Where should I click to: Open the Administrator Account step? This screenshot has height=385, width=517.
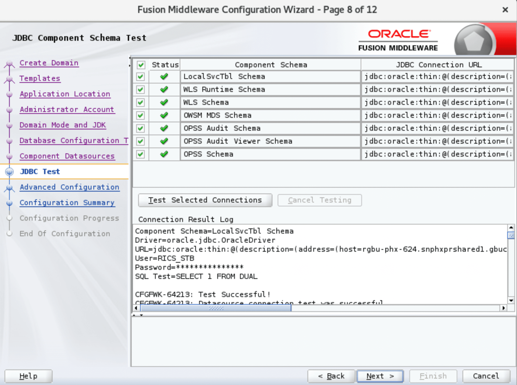point(67,109)
